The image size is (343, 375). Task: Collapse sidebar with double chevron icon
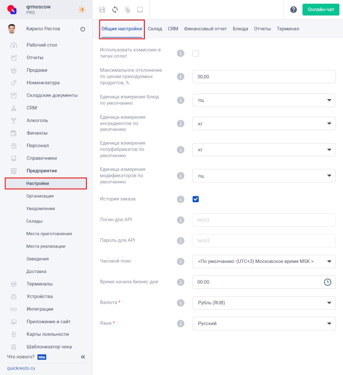(x=83, y=357)
